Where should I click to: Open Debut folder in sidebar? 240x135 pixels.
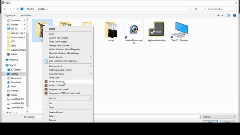(x=13, y=46)
